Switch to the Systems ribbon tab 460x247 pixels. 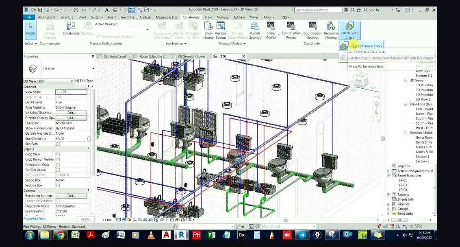97,17
